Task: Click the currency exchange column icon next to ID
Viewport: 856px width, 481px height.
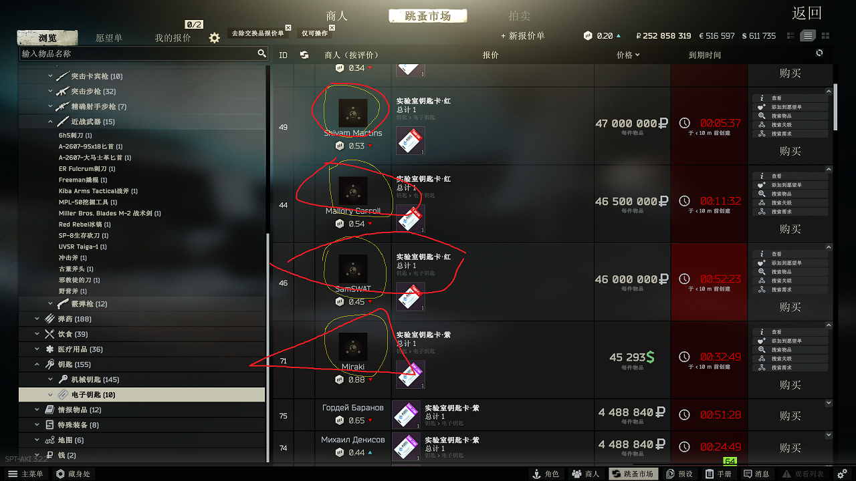Action: pos(304,55)
